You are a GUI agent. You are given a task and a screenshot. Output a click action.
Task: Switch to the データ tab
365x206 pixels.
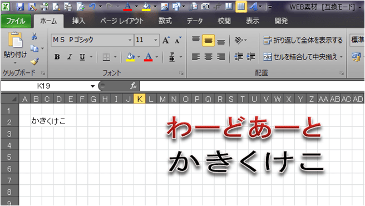[x=194, y=21]
